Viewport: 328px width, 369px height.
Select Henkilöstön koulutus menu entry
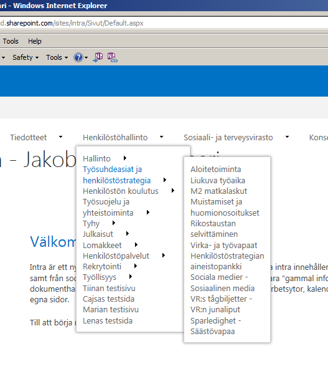point(121,191)
